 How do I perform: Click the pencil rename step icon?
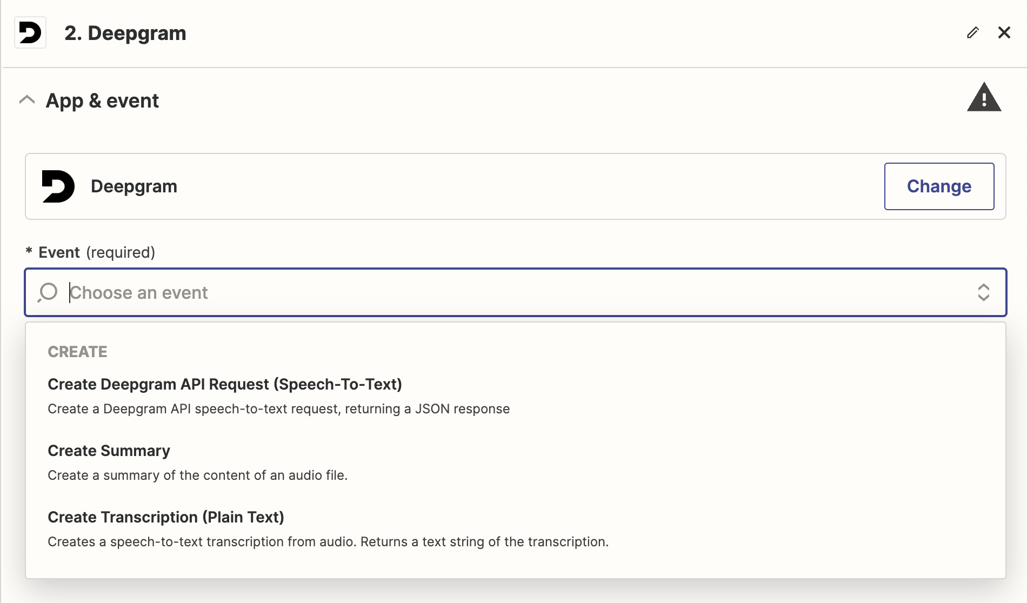click(x=972, y=33)
